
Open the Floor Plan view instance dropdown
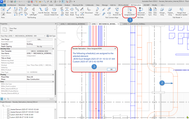(45, 36)
